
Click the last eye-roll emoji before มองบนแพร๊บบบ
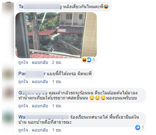(x=103, y=98)
